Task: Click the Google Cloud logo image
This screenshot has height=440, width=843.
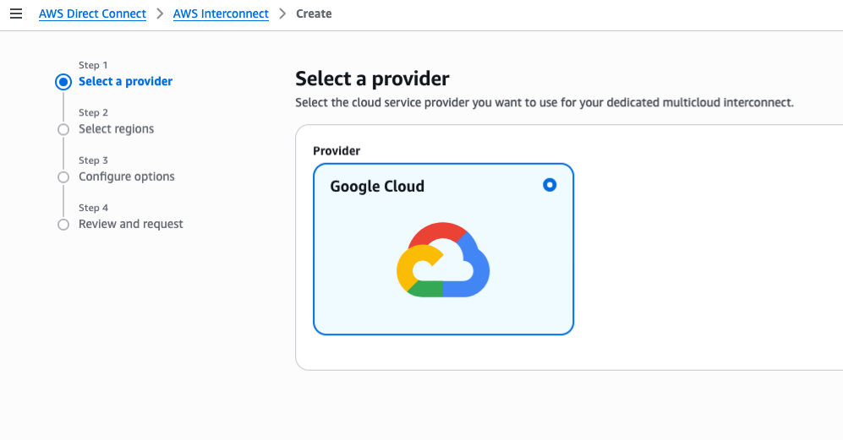Action: pos(443,260)
